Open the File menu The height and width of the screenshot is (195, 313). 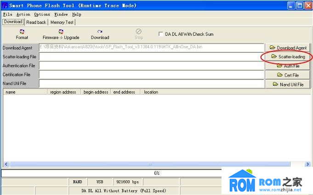pos(8,14)
